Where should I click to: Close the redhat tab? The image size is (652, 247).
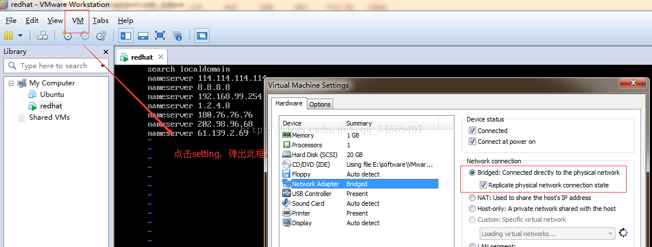(161, 57)
